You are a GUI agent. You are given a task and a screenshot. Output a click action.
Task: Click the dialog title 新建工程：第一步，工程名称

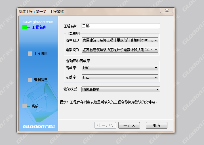41,12
